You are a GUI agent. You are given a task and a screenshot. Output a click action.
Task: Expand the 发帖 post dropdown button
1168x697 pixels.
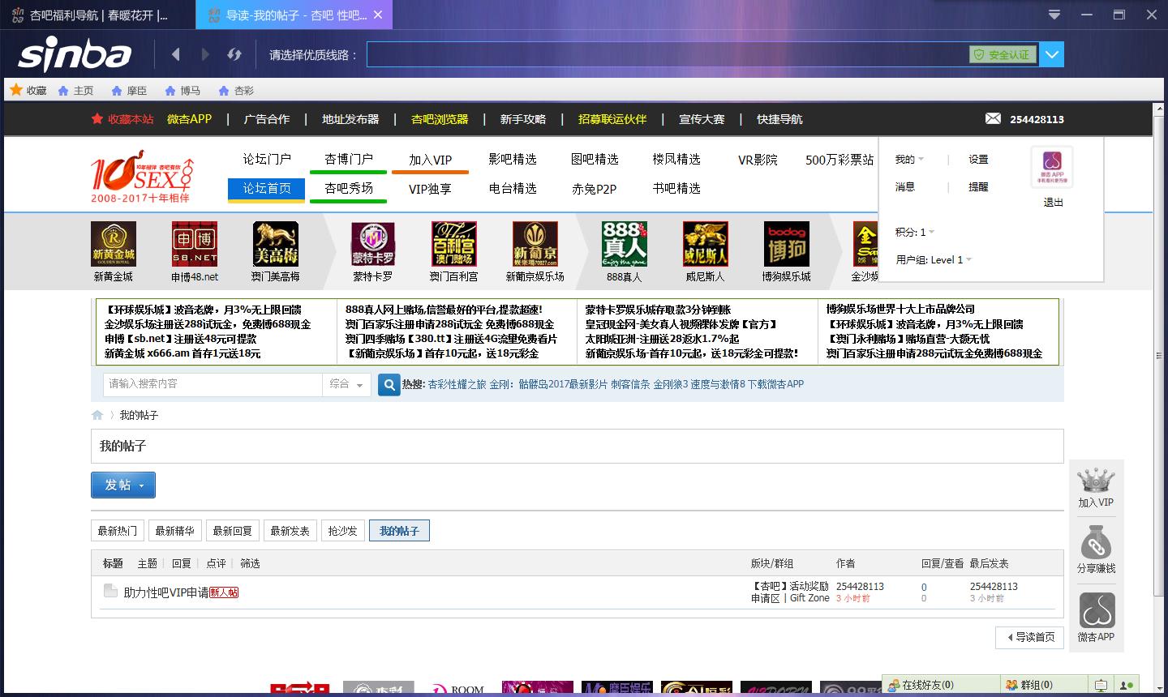coord(123,485)
